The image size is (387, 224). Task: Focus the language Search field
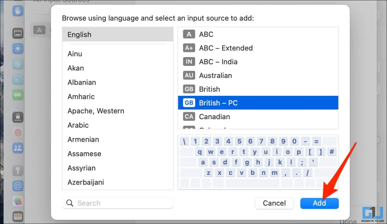click(118, 203)
